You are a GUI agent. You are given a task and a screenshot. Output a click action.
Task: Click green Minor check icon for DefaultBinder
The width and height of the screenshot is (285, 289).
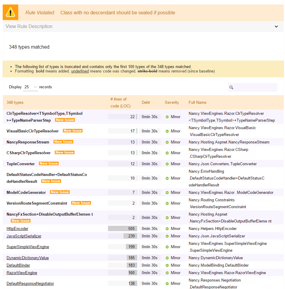(167, 265)
